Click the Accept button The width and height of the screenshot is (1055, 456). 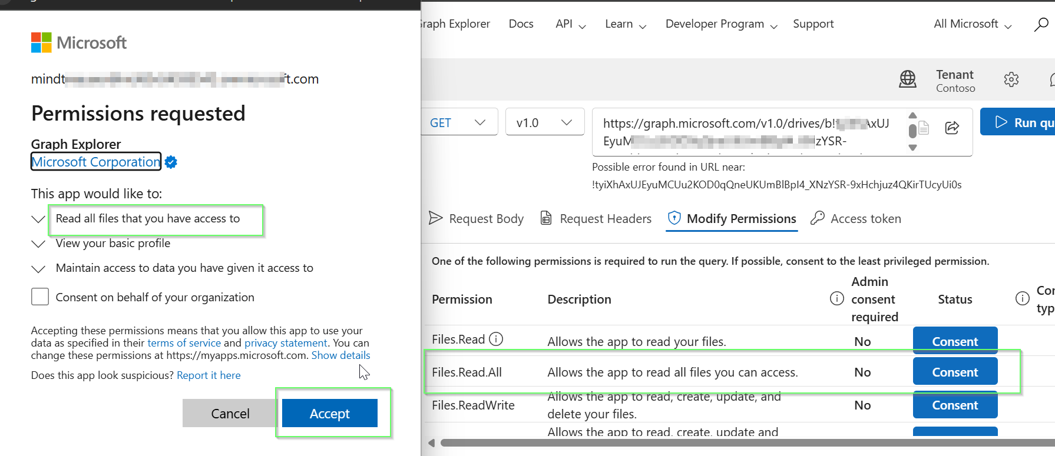click(x=330, y=413)
